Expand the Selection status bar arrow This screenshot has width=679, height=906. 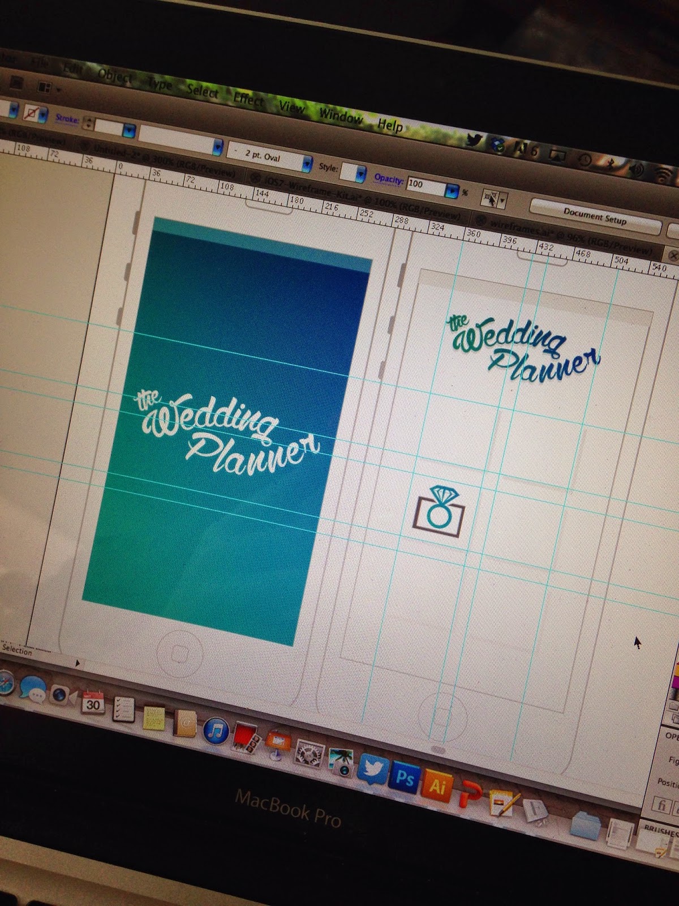click(78, 663)
